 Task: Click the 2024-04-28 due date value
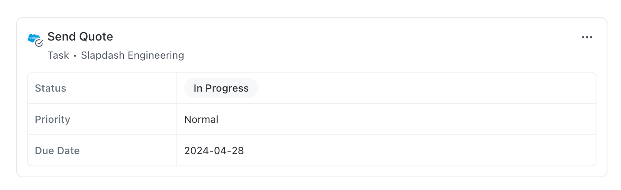click(214, 151)
